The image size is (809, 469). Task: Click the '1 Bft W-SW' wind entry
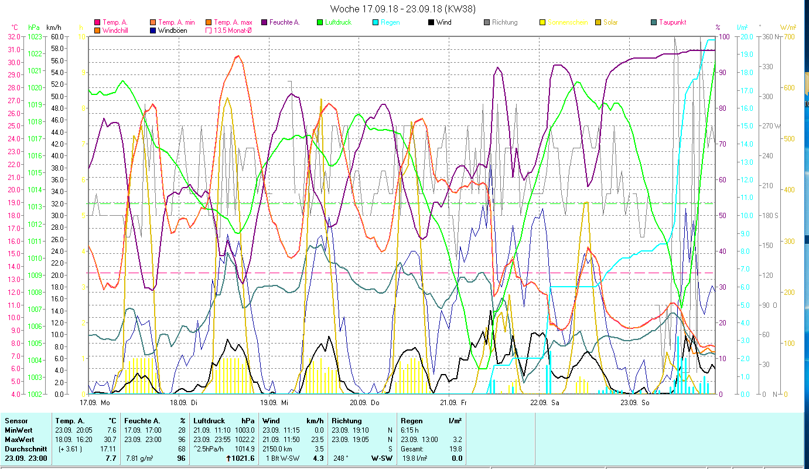(x=282, y=458)
